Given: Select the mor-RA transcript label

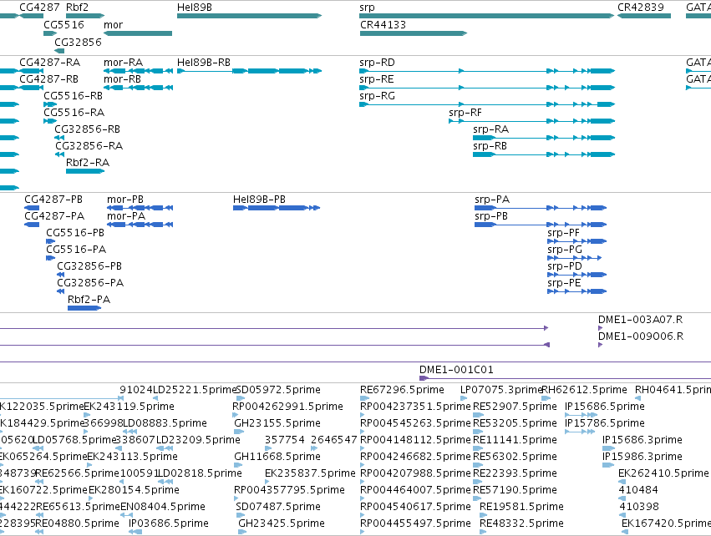Looking at the screenshot, I should click(x=124, y=62).
